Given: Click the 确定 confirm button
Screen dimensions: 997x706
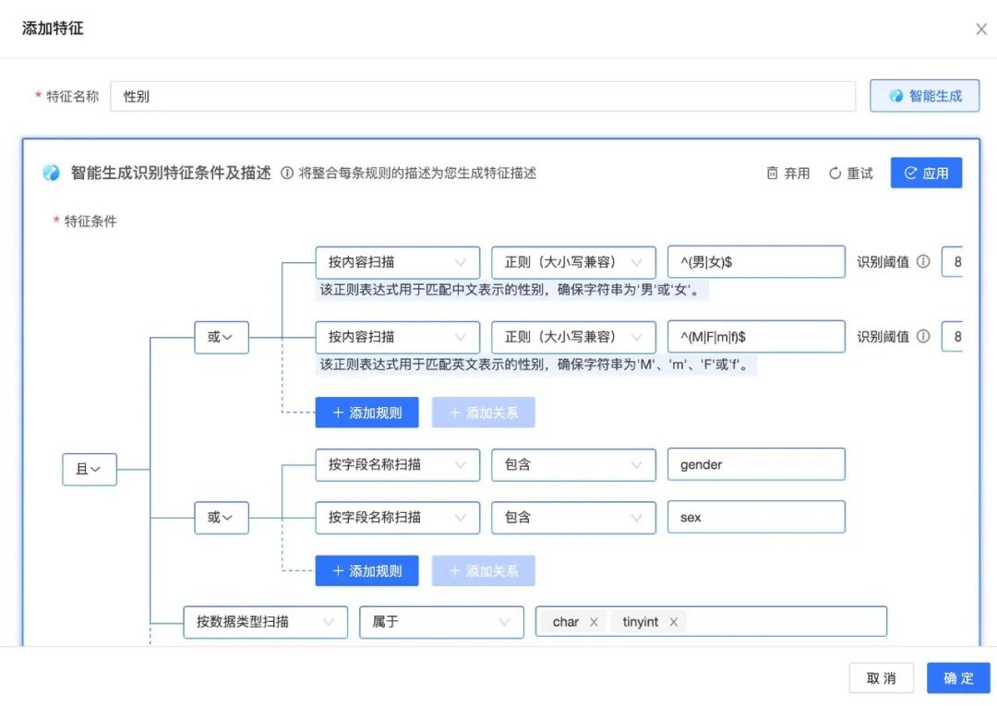Looking at the screenshot, I should [957, 677].
